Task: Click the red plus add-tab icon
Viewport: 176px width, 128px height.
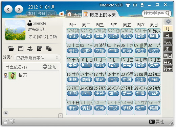Action: click(x=62, y=14)
